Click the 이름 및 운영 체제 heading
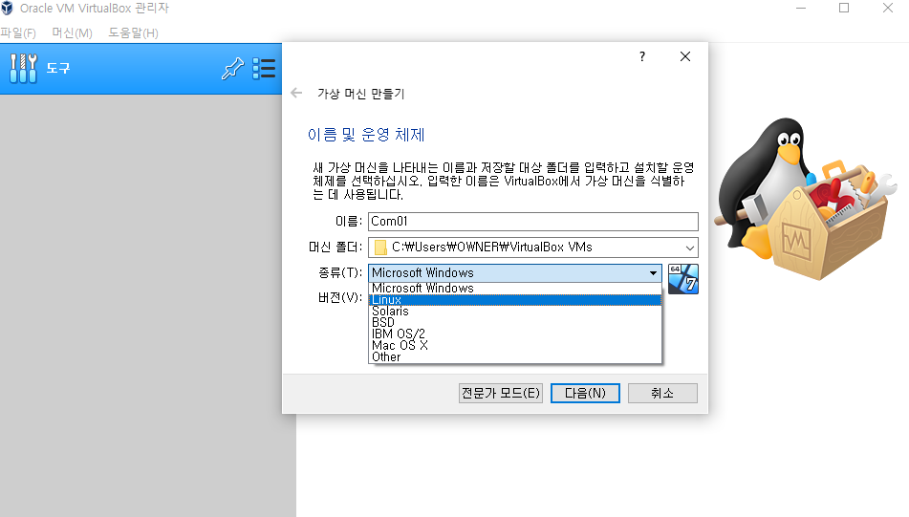This screenshot has width=909, height=517. (x=366, y=135)
